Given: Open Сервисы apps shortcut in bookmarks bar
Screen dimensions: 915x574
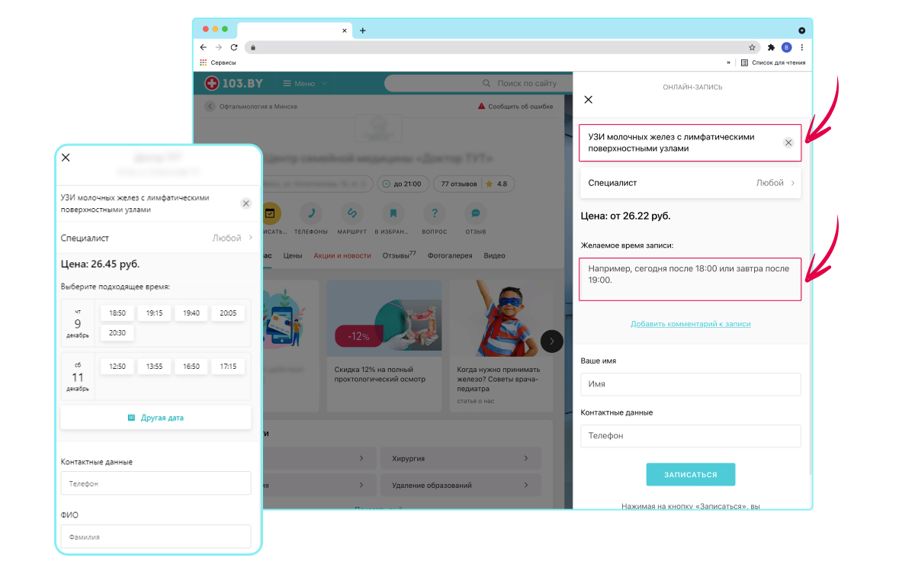Looking at the screenshot, I should (218, 63).
